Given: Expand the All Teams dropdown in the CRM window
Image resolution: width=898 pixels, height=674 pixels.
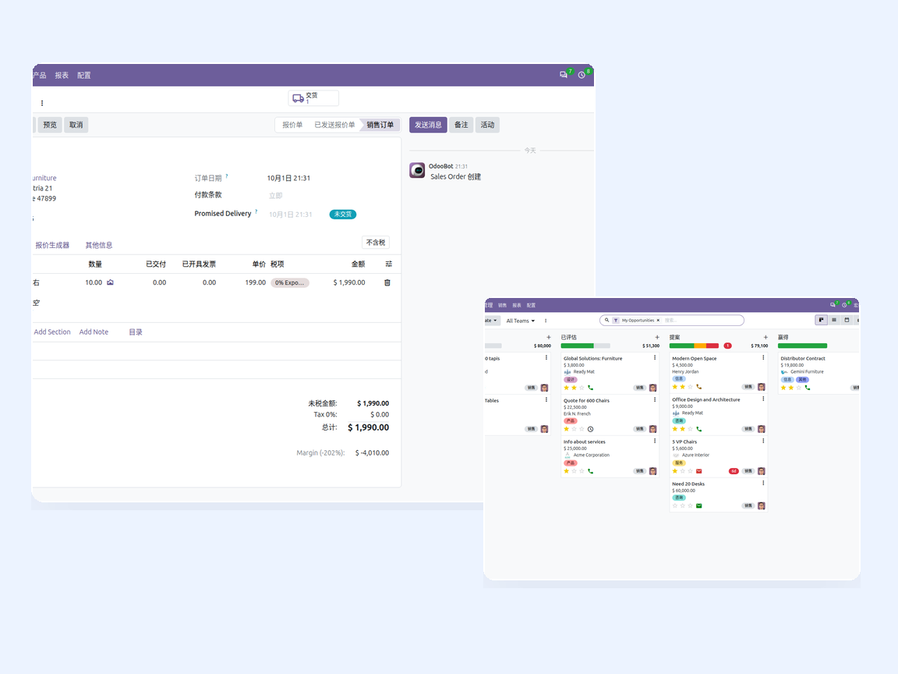Looking at the screenshot, I should point(520,321).
